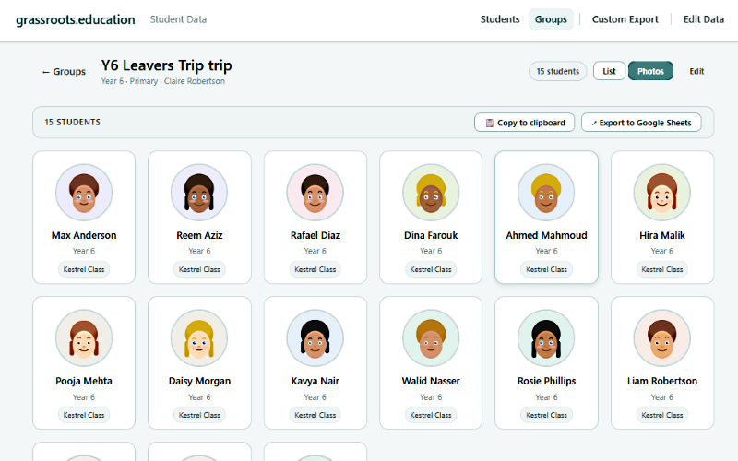Click the Rafael Diaz name

pos(315,235)
